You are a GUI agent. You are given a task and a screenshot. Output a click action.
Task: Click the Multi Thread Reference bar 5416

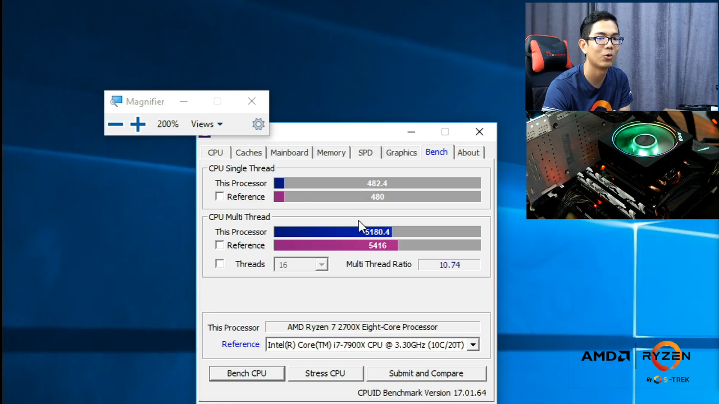tap(377, 245)
